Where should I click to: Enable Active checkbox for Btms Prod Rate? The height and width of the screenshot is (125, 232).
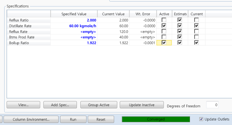[x=164, y=37]
